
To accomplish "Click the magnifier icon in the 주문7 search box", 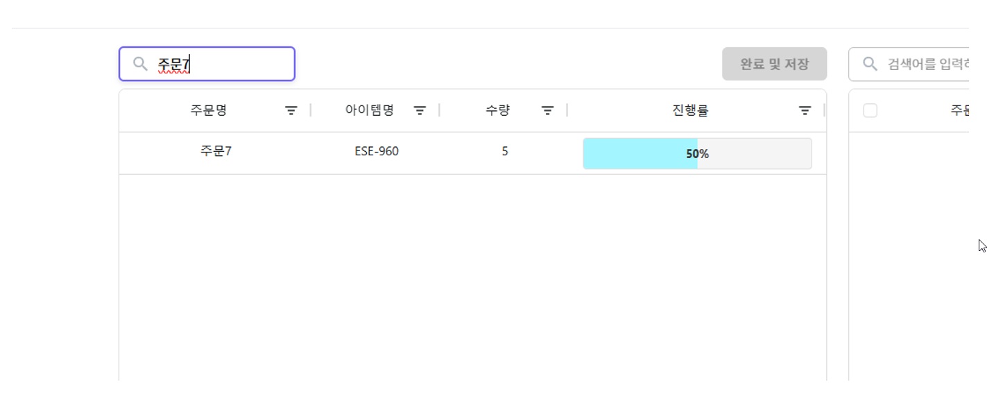I will [140, 64].
